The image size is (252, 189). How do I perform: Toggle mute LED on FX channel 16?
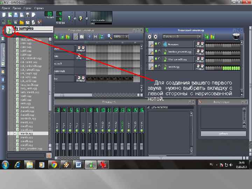pos(142,131)
